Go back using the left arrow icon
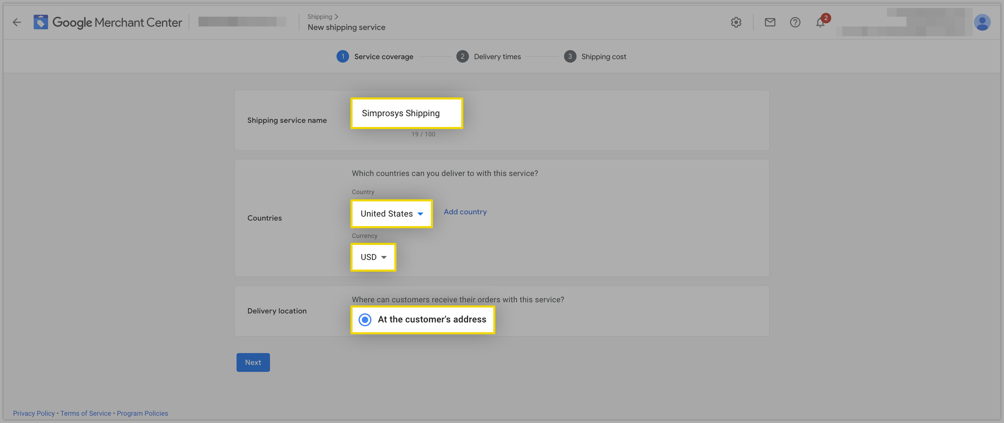Screen dimensions: 1004x423 [16, 23]
